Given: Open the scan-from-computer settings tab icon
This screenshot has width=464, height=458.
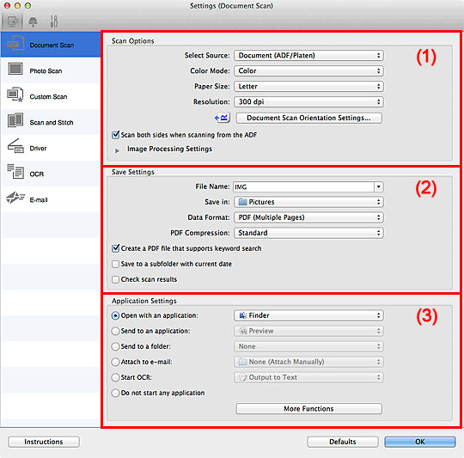Looking at the screenshot, I should coord(12,21).
